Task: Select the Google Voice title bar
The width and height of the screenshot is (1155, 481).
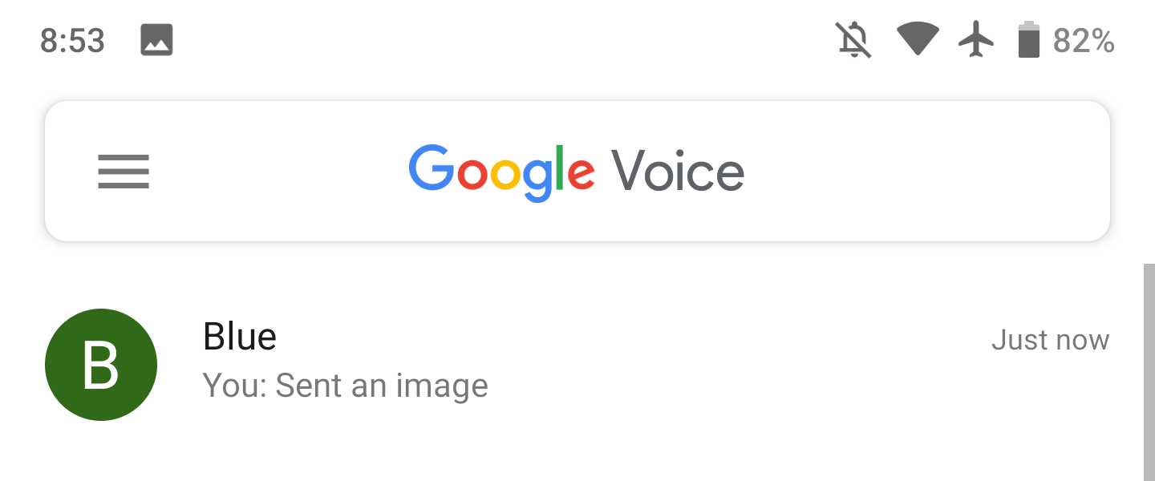Action: point(577,170)
